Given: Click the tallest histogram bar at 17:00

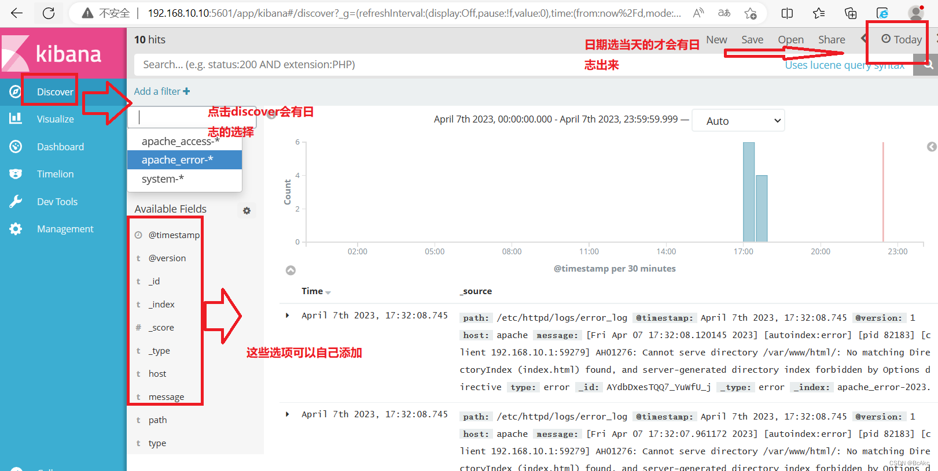Looking at the screenshot, I should (x=749, y=192).
